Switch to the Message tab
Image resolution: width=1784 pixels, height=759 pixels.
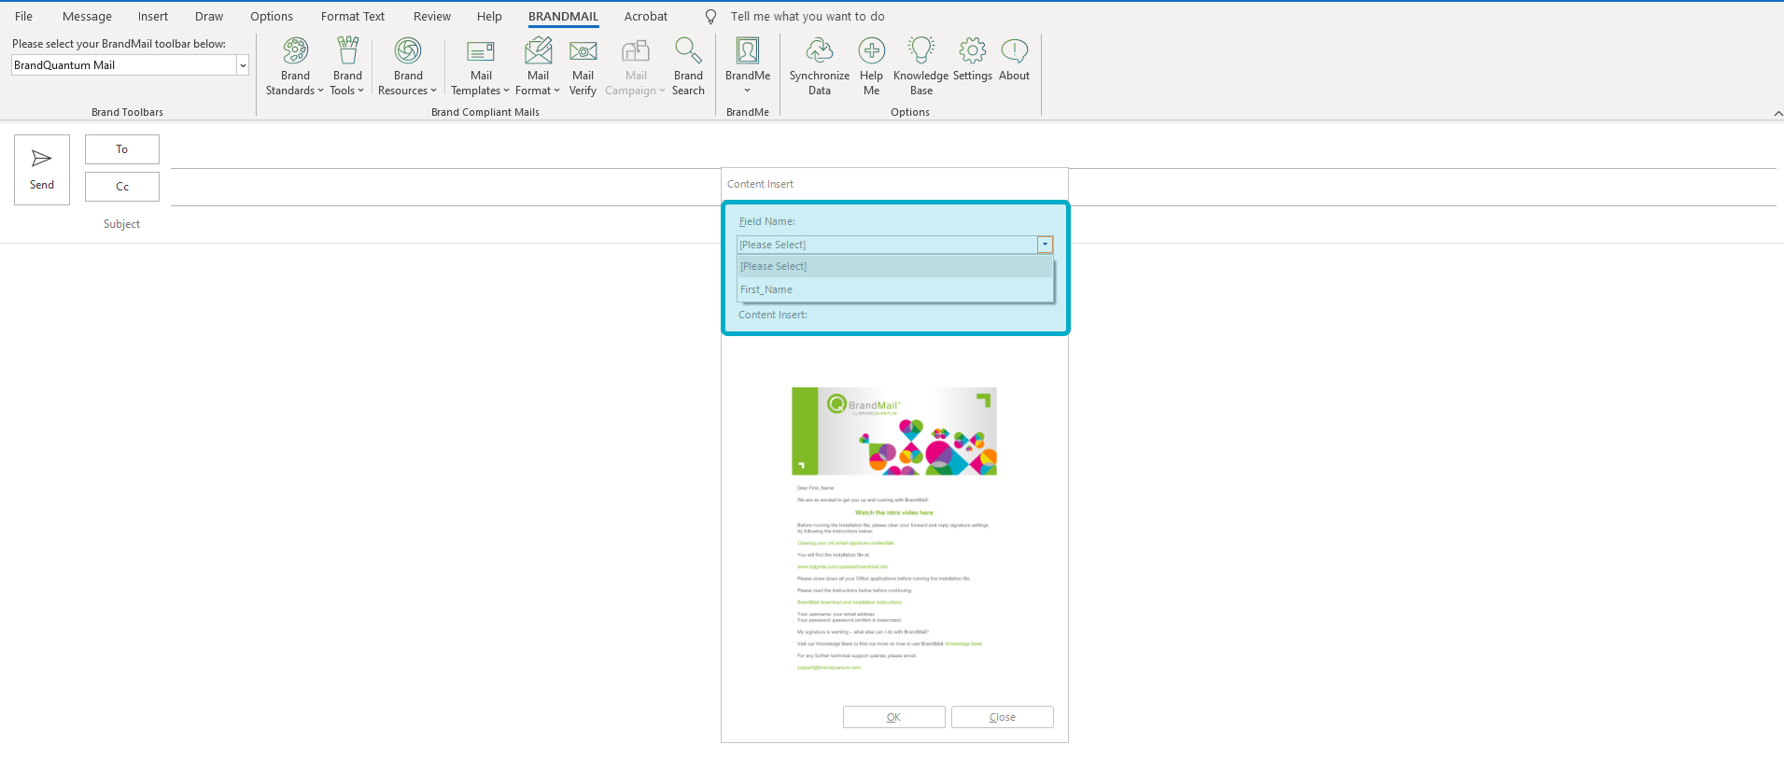(87, 17)
